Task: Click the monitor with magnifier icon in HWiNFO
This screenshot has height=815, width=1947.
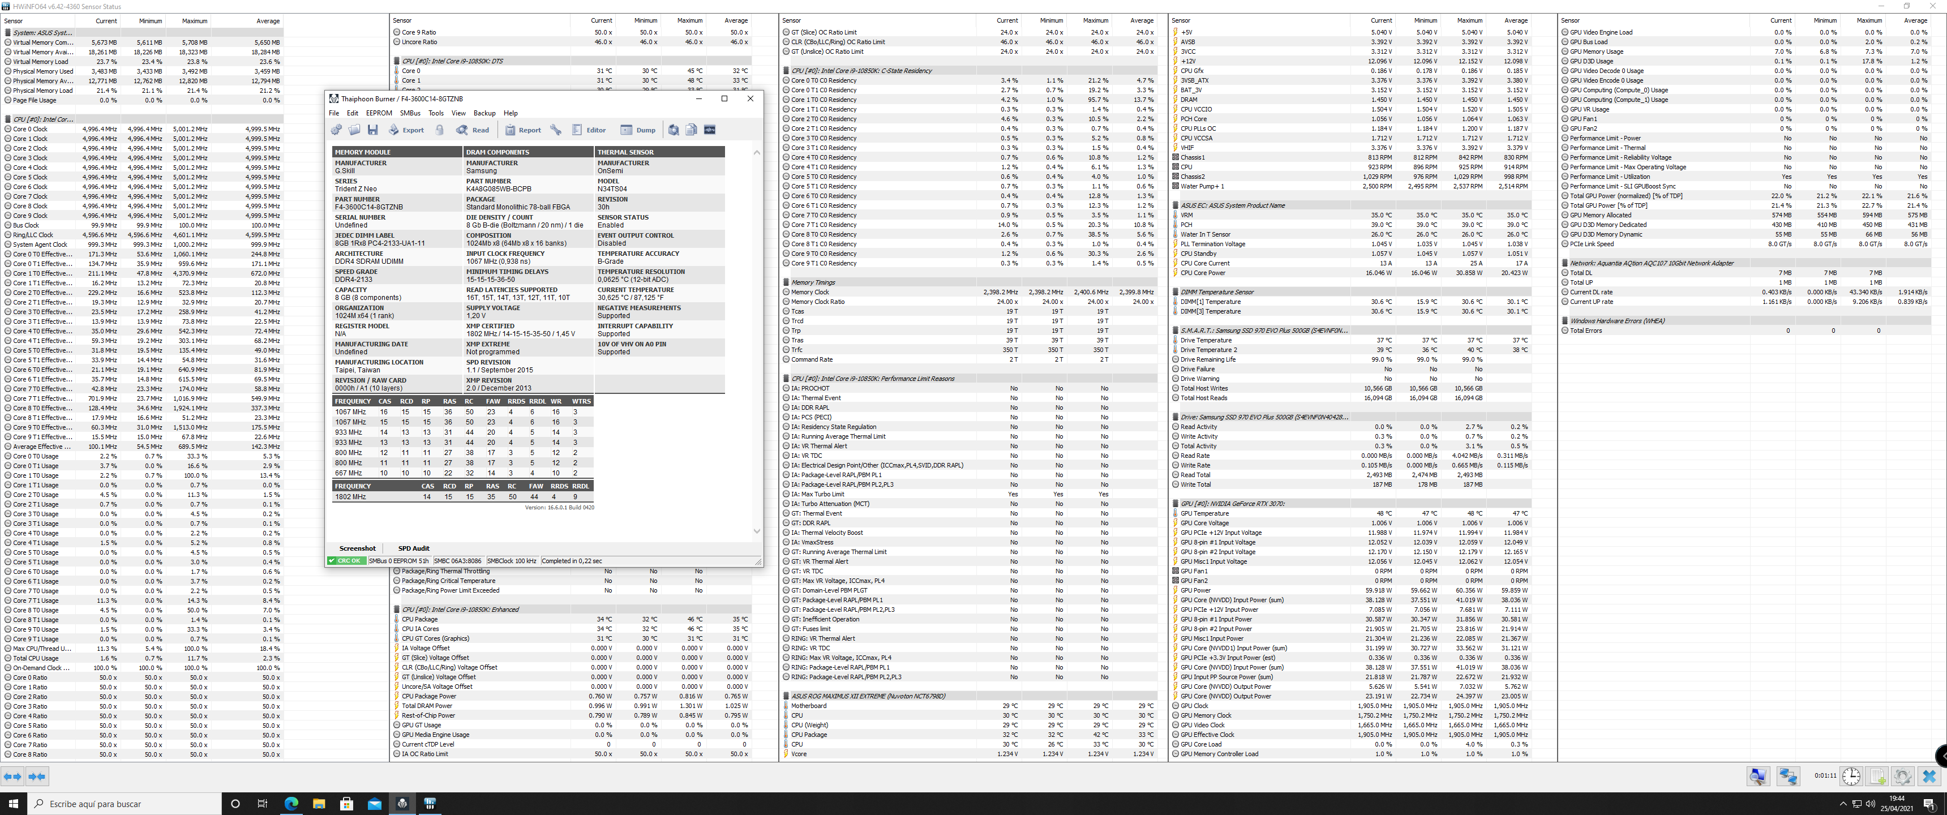Action: [1758, 777]
